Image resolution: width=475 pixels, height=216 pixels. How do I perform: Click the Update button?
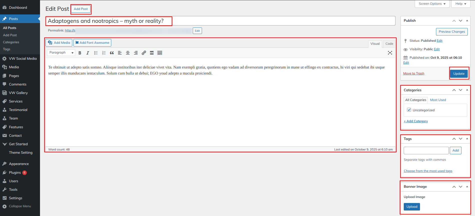click(x=459, y=73)
